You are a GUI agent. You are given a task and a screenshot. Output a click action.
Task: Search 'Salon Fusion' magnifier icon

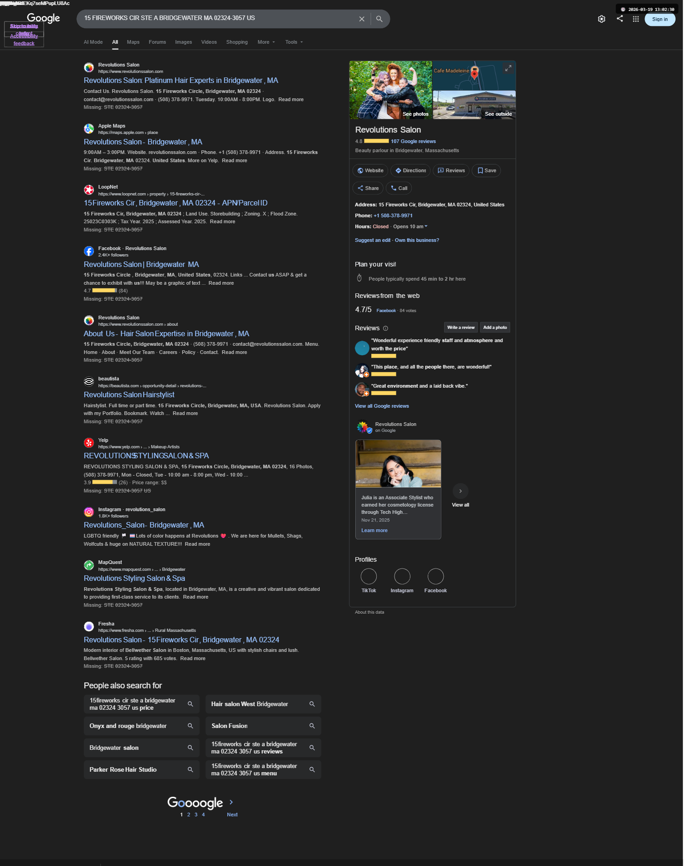click(x=312, y=726)
